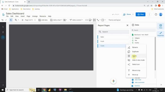Screen dimensions: 165x92
Task: Close the Report Pages panel
Action: coord(127,25)
